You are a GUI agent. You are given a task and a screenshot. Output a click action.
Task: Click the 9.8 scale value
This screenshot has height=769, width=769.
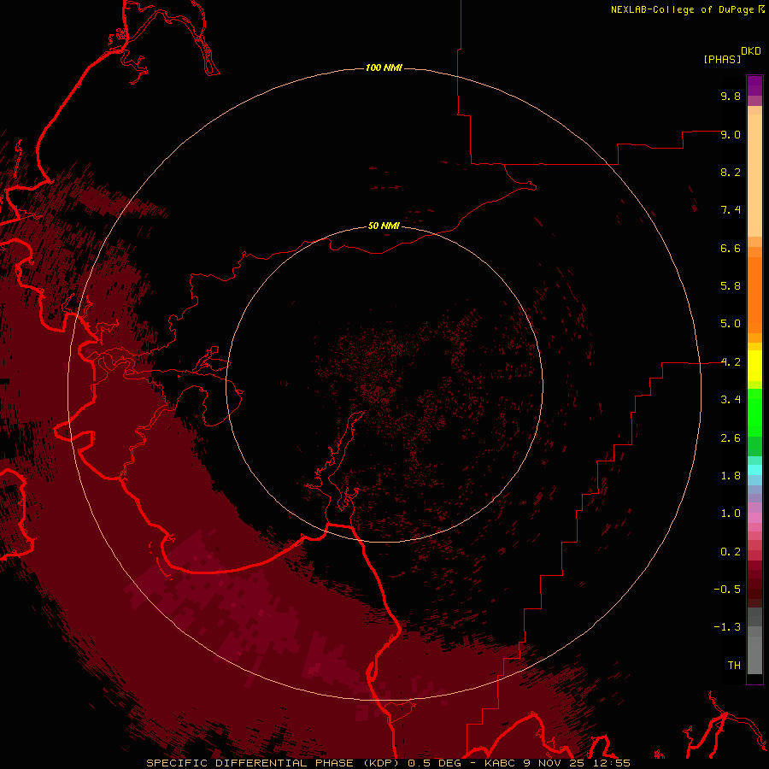[x=731, y=96]
